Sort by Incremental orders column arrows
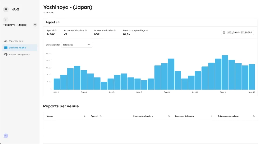 click(169, 116)
